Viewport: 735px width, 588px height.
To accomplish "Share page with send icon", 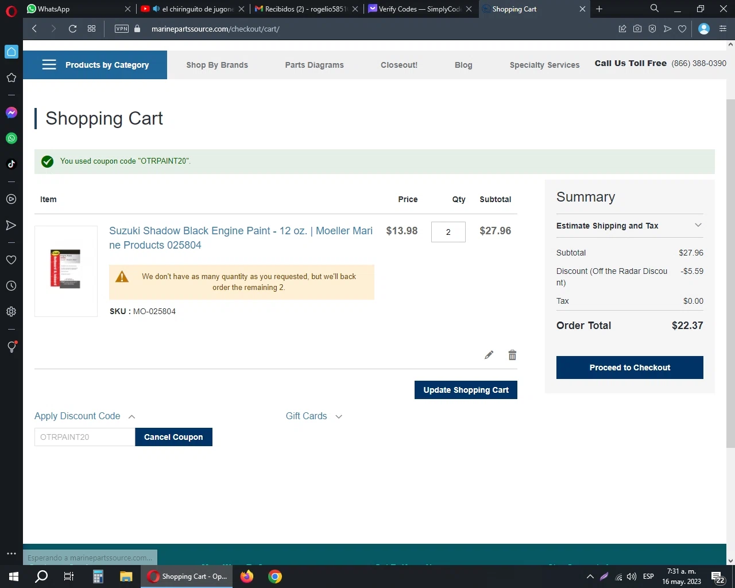I will click(x=667, y=29).
